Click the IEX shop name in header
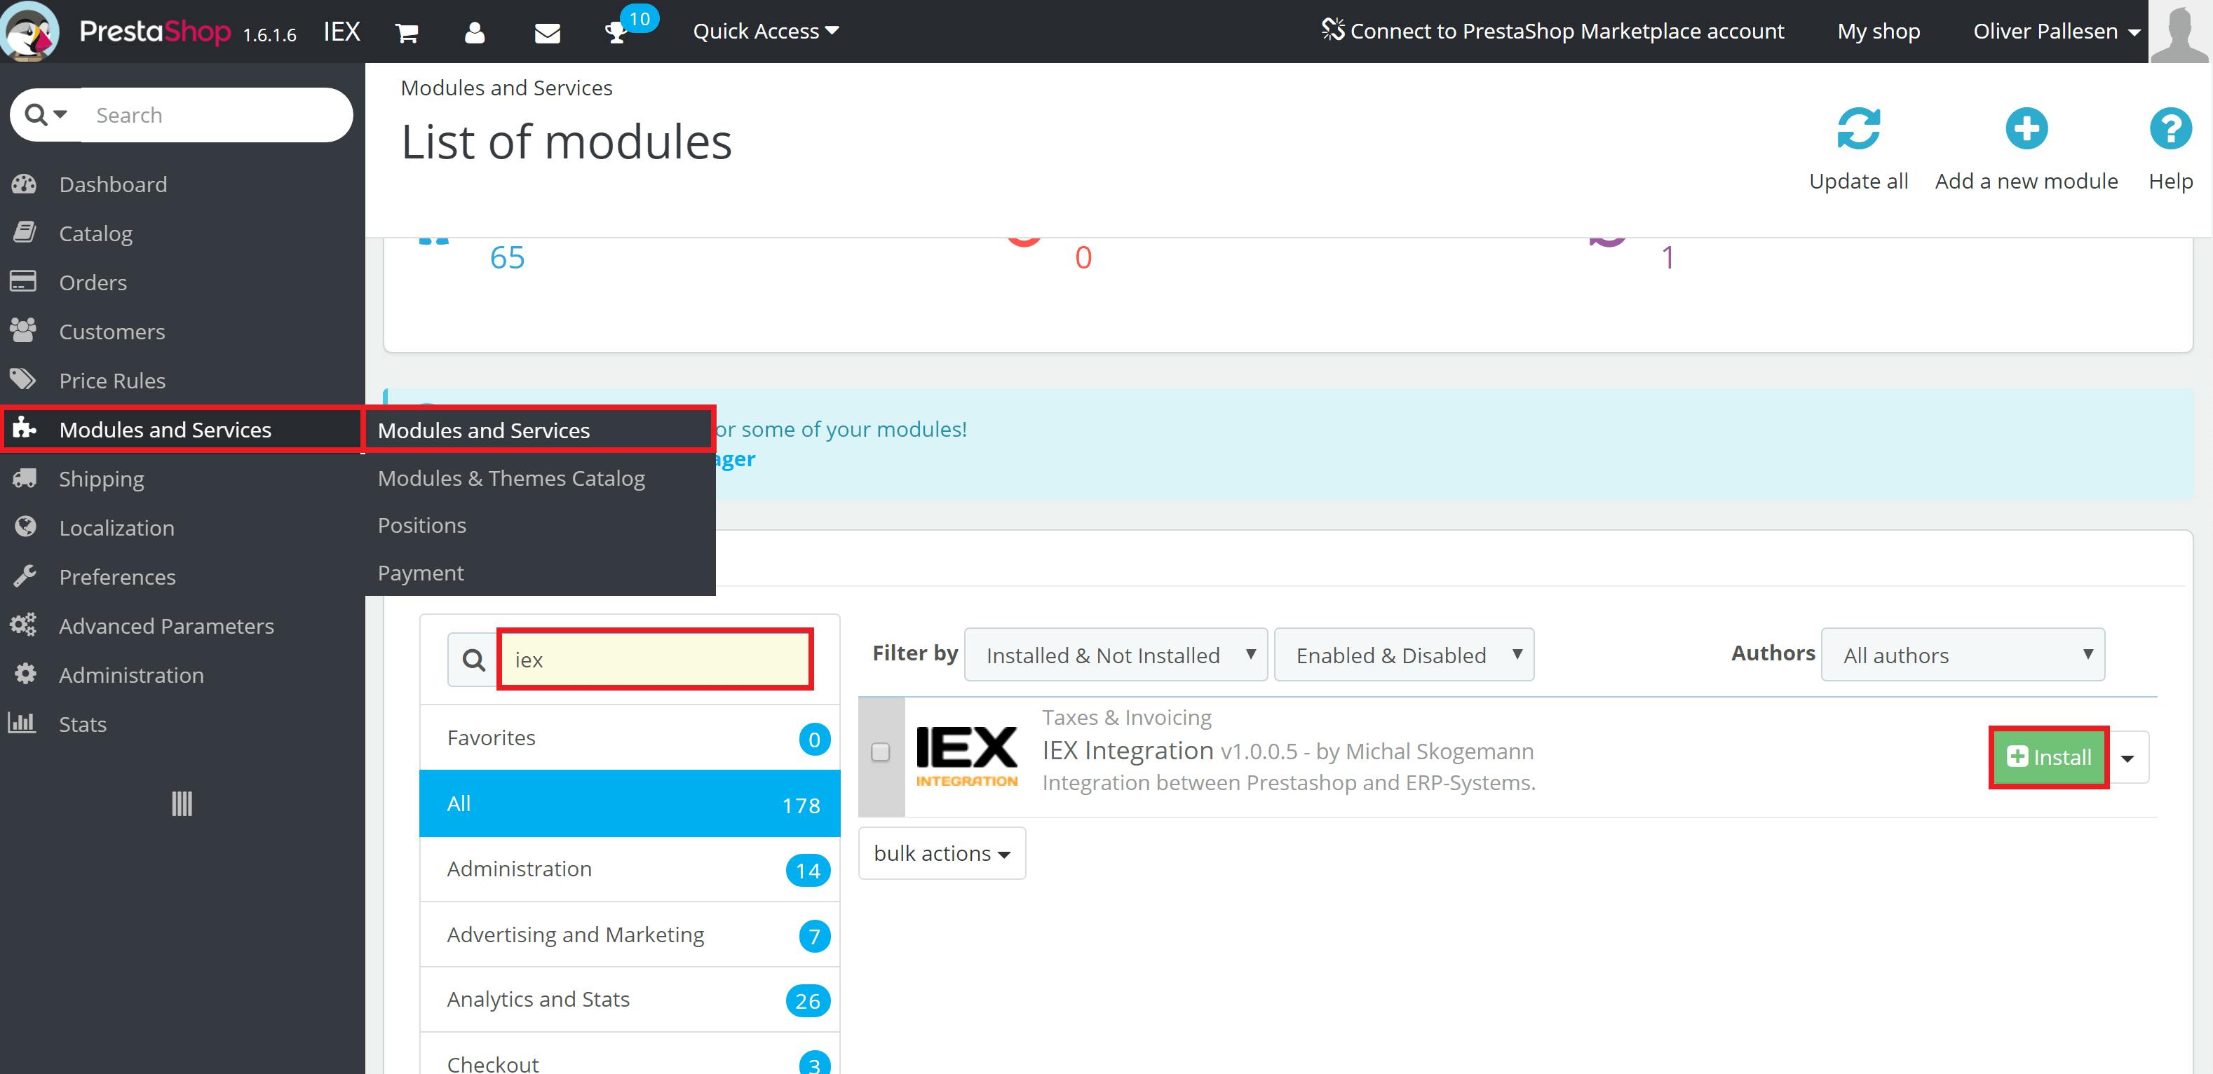The width and height of the screenshot is (2213, 1074). click(342, 32)
